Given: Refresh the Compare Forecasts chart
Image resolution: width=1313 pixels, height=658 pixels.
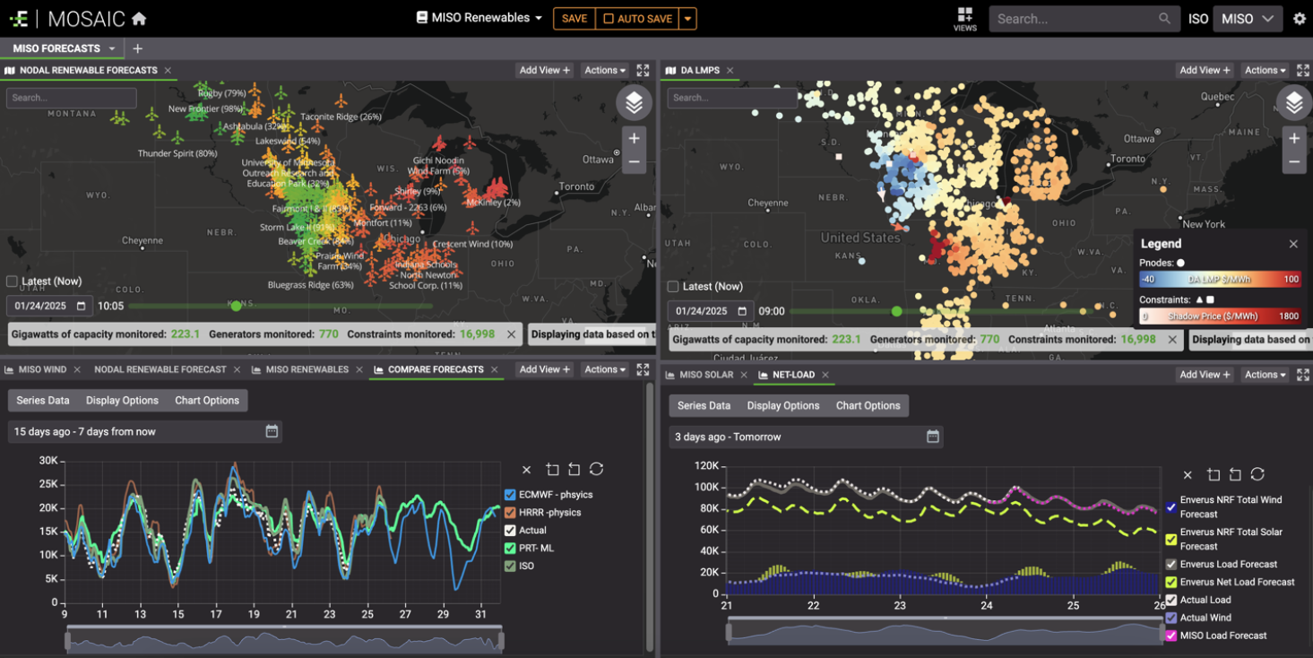Looking at the screenshot, I should pos(596,470).
